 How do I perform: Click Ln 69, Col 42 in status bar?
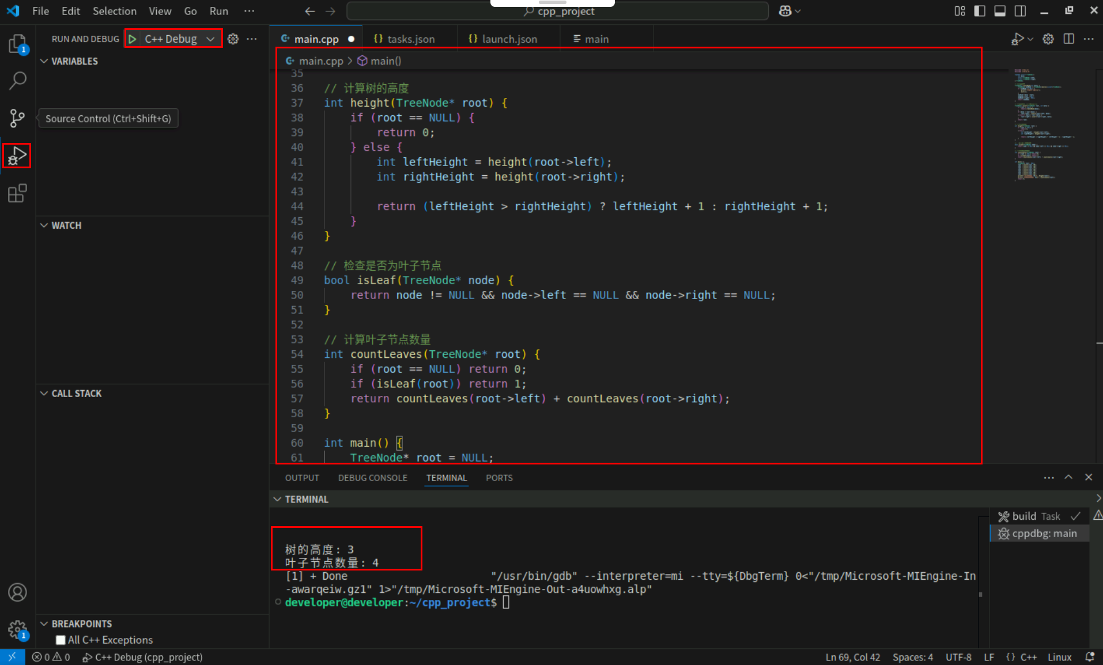tap(852, 657)
